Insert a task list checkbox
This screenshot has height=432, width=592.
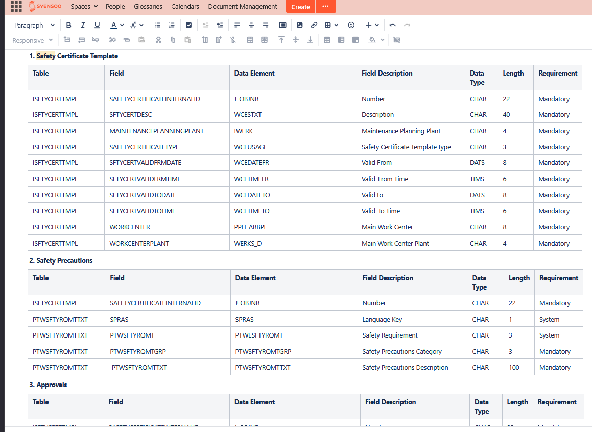coord(188,25)
